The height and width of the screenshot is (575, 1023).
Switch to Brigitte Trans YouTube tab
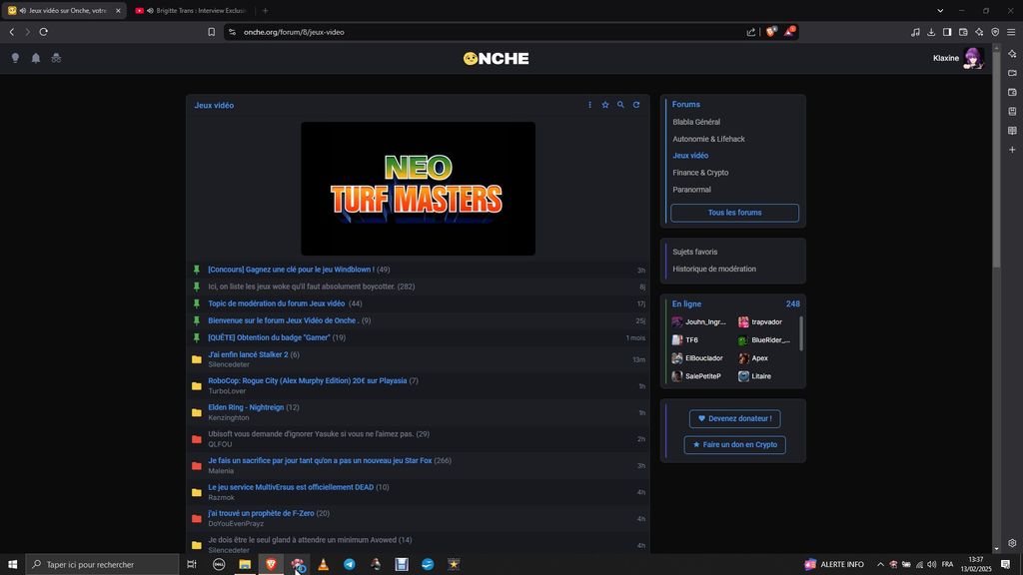[x=193, y=10]
